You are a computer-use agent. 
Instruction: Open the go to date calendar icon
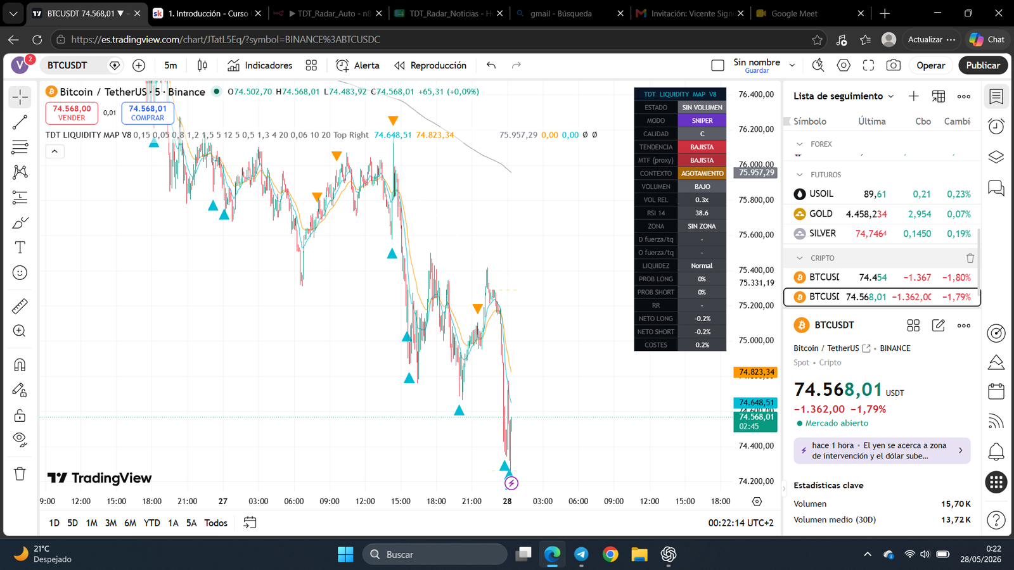pos(250,523)
